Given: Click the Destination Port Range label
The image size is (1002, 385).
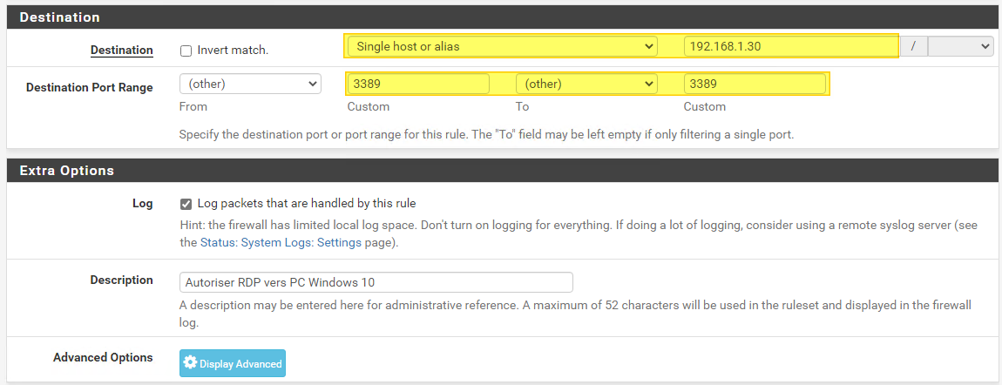Looking at the screenshot, I should tap(90, 87).
